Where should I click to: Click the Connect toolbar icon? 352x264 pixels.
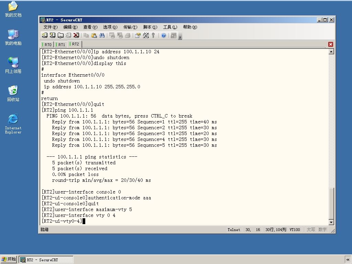click(x=44, y=35)
